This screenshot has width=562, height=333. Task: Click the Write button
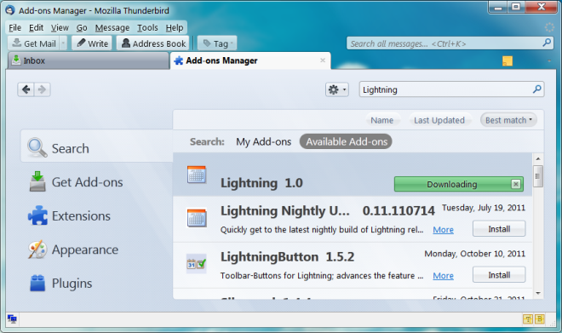(x=92, y=43)
